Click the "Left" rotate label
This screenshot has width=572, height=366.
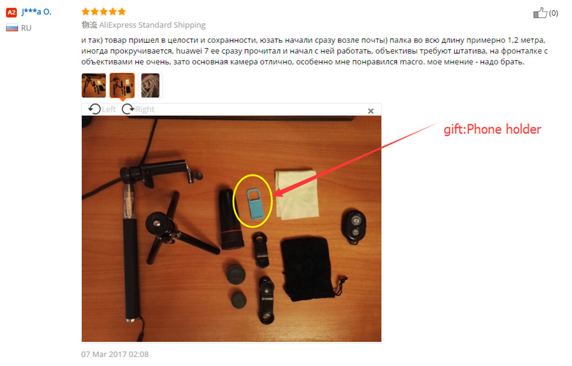pos(109,109)
